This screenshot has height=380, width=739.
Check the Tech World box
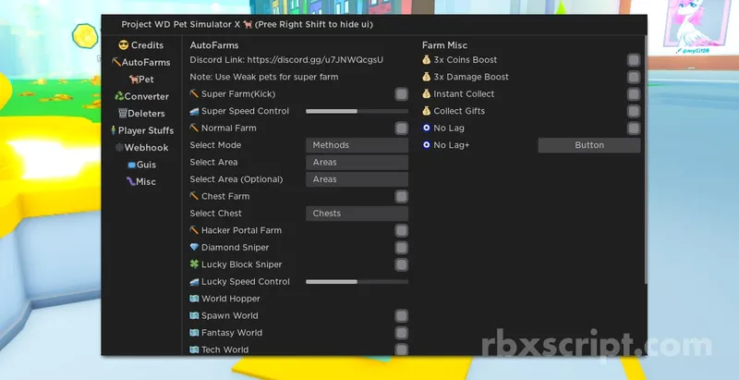(401, 349)
